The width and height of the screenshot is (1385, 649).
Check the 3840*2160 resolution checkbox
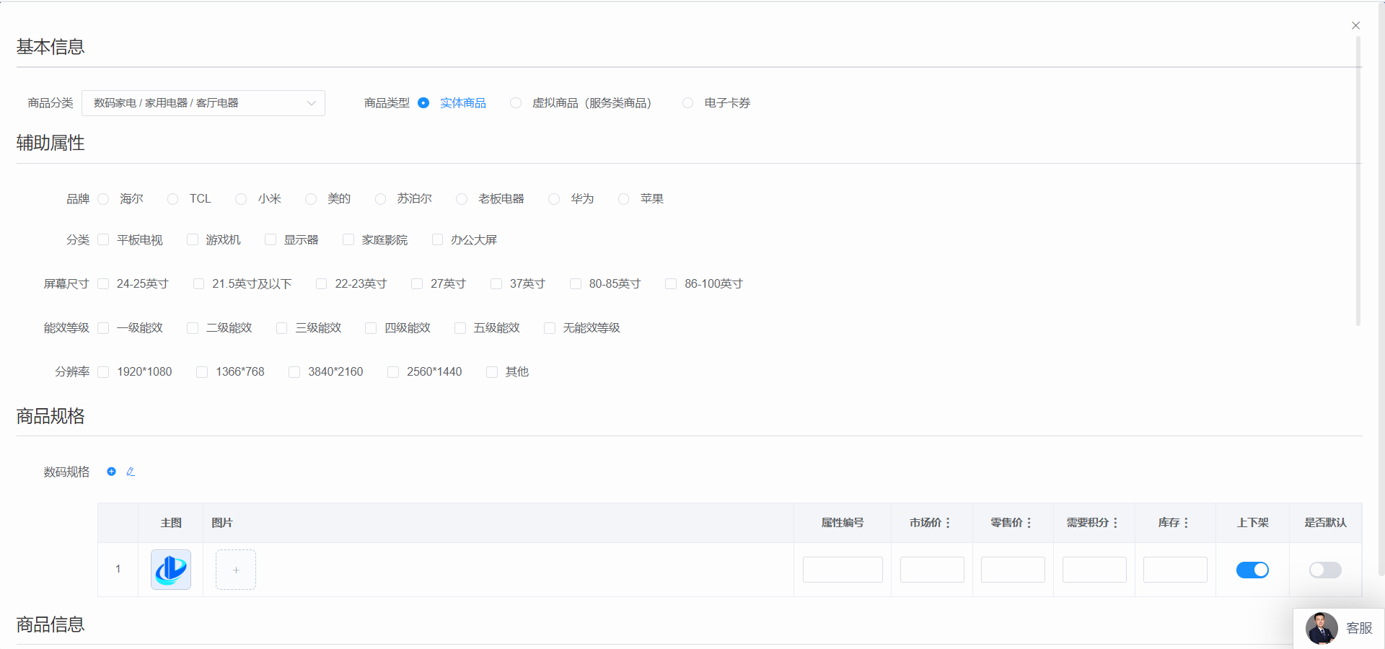click(x=294, y=372)
